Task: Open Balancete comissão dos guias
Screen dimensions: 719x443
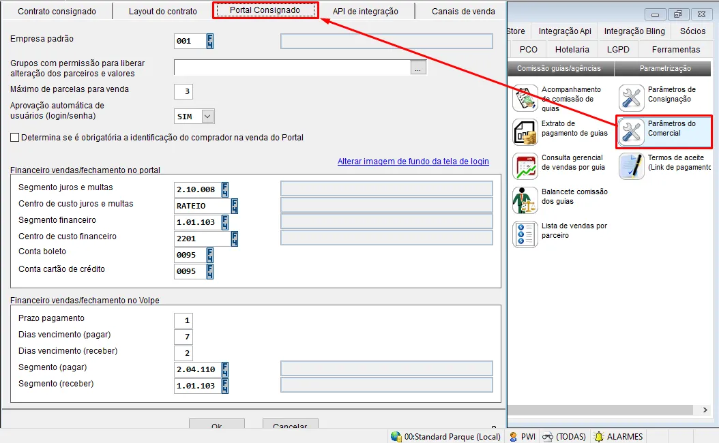Action: 525,200
